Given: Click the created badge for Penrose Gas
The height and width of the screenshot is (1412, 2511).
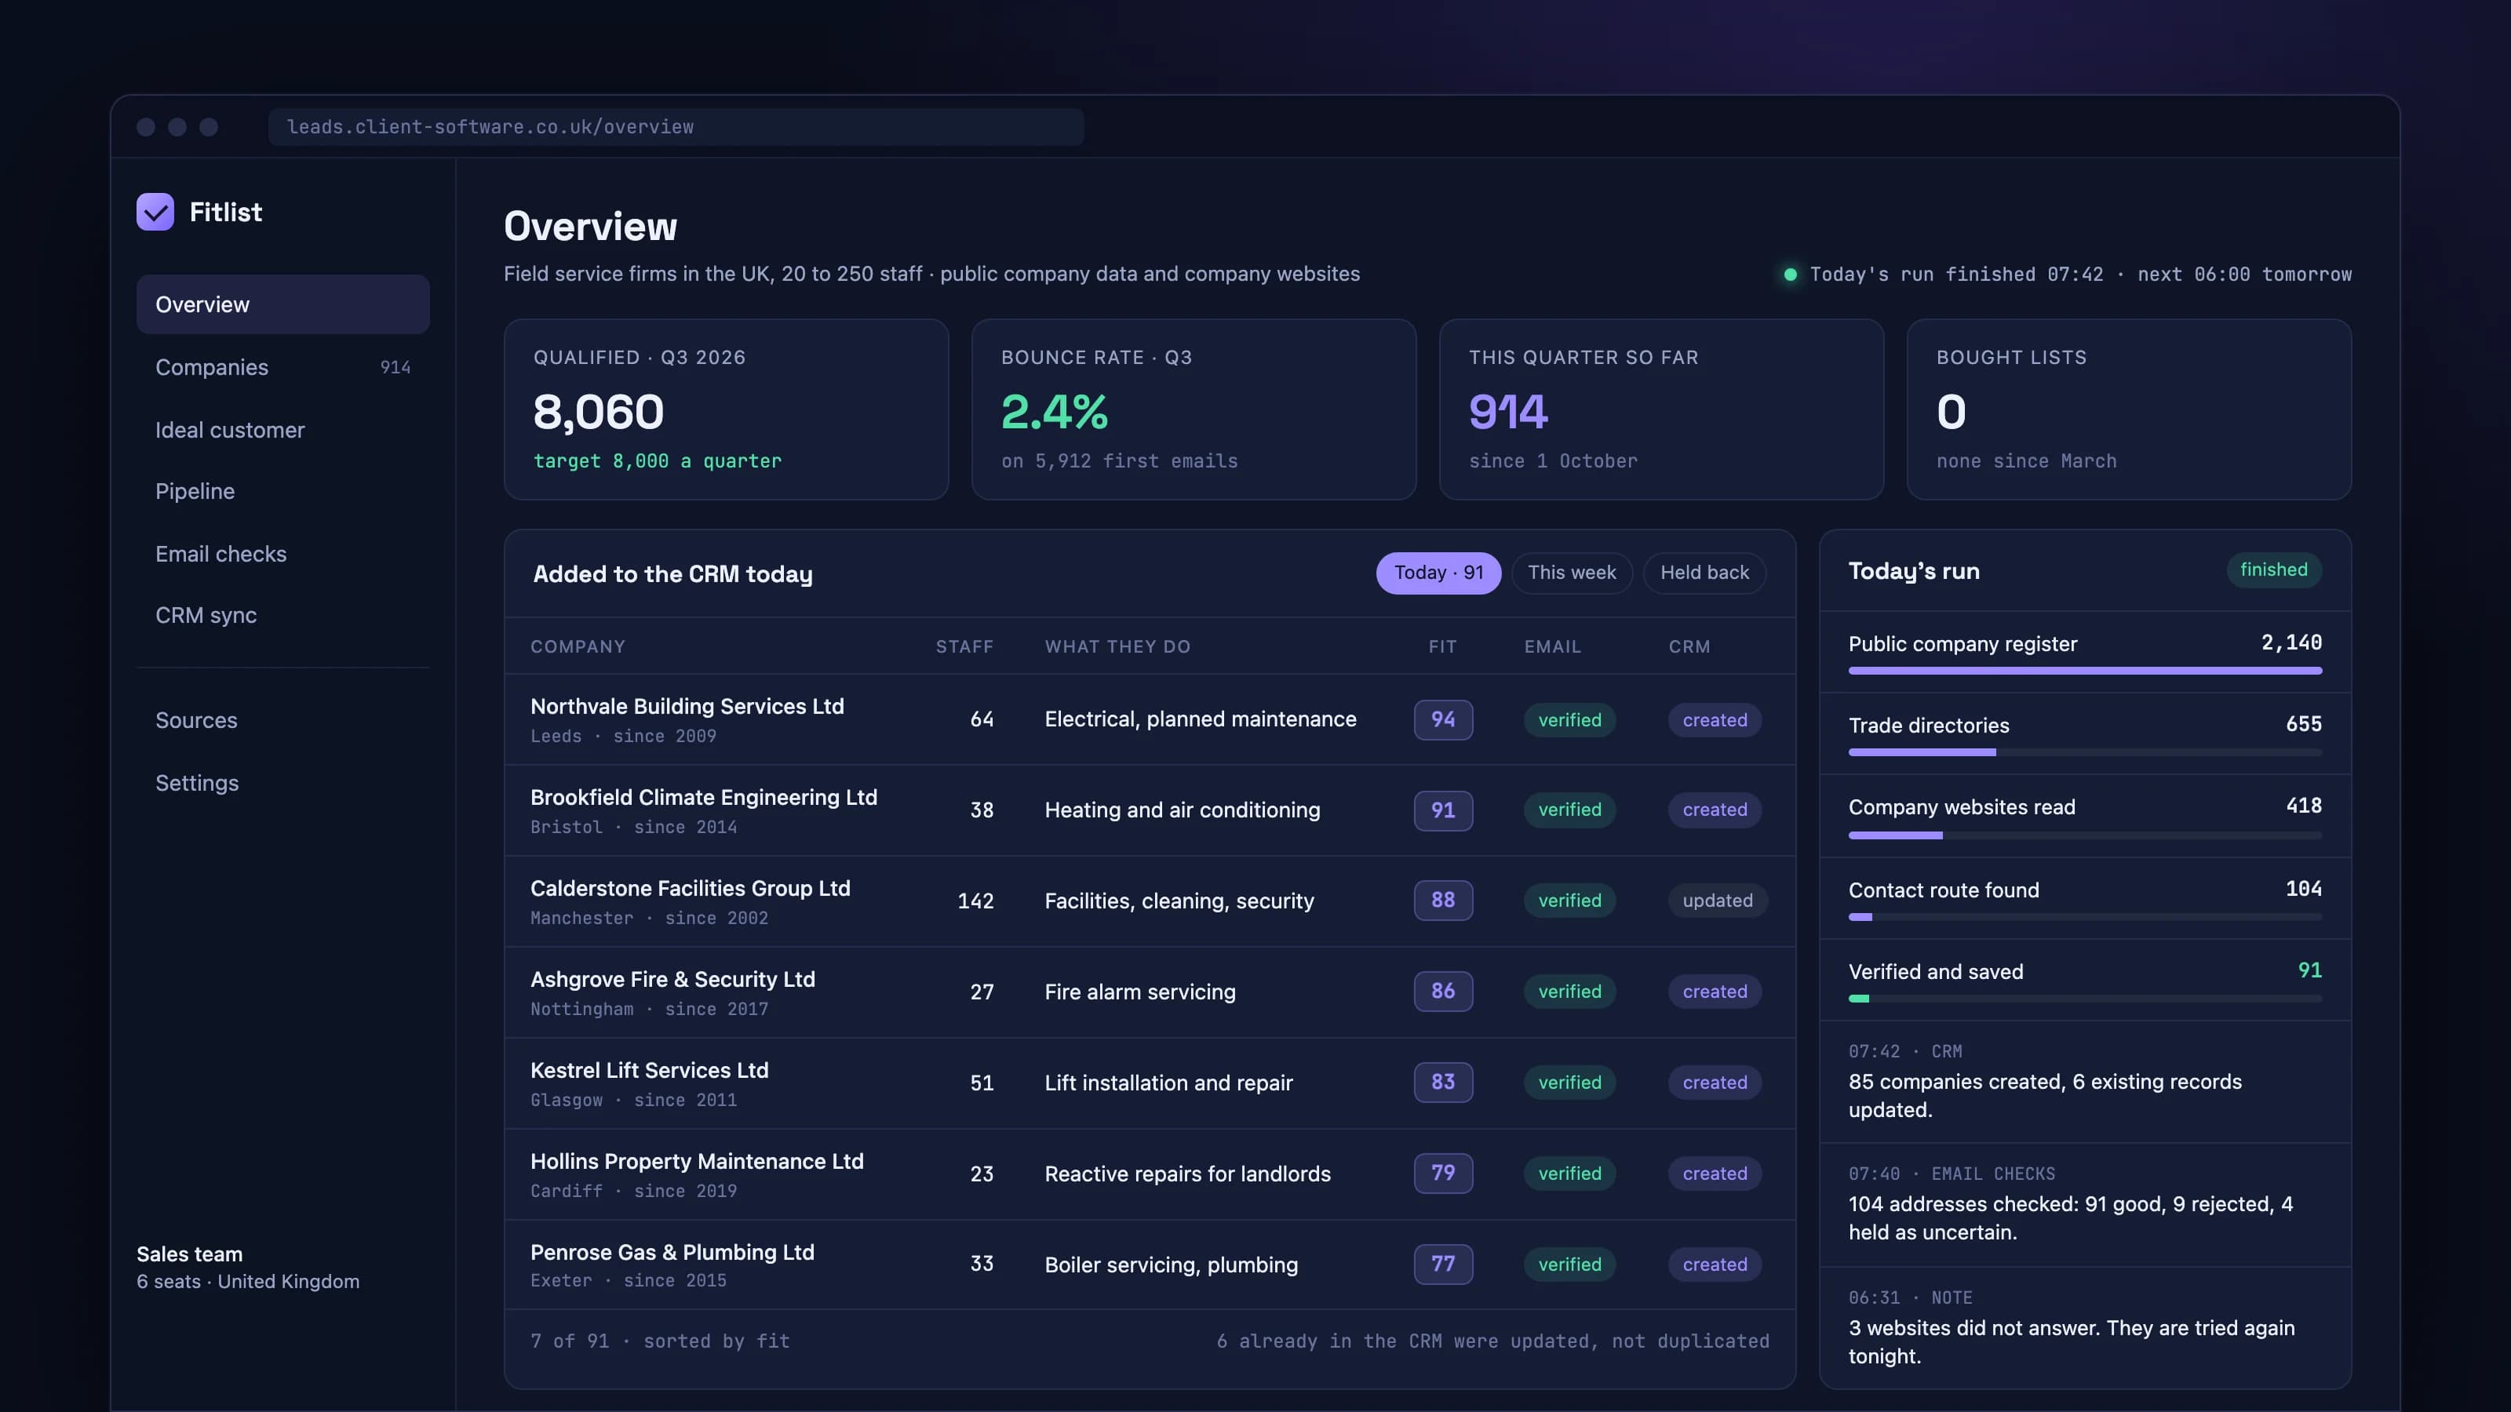Looking at the screenshot, I should point(1715,1264).
